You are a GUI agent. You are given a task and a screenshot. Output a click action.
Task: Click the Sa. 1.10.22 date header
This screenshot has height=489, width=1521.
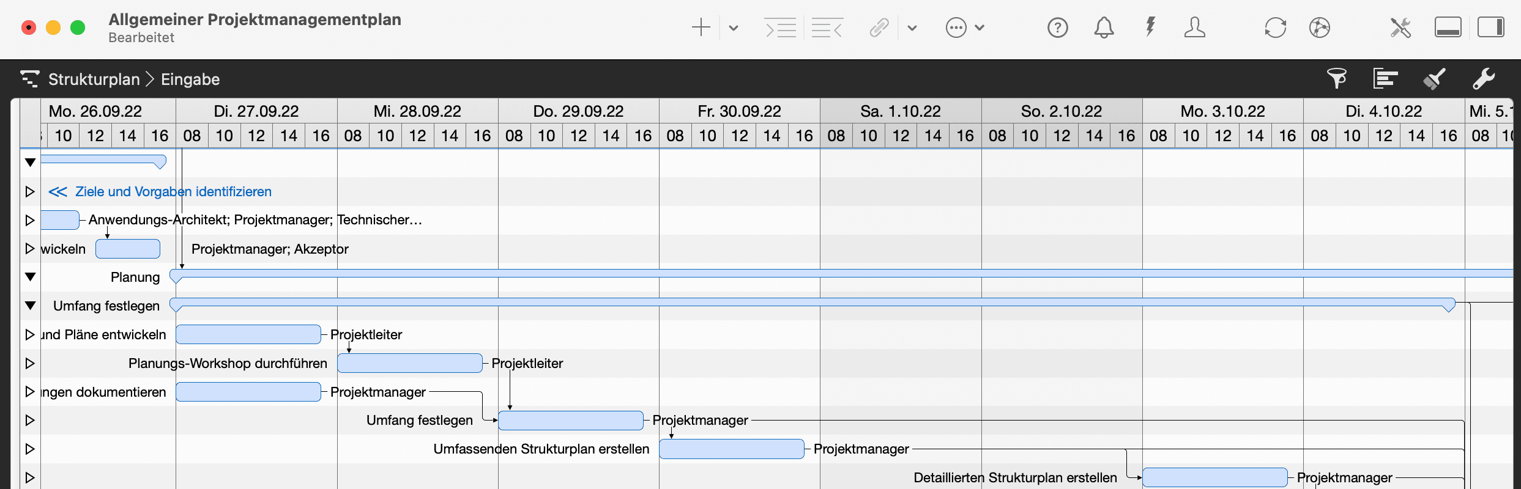[900, 111]
